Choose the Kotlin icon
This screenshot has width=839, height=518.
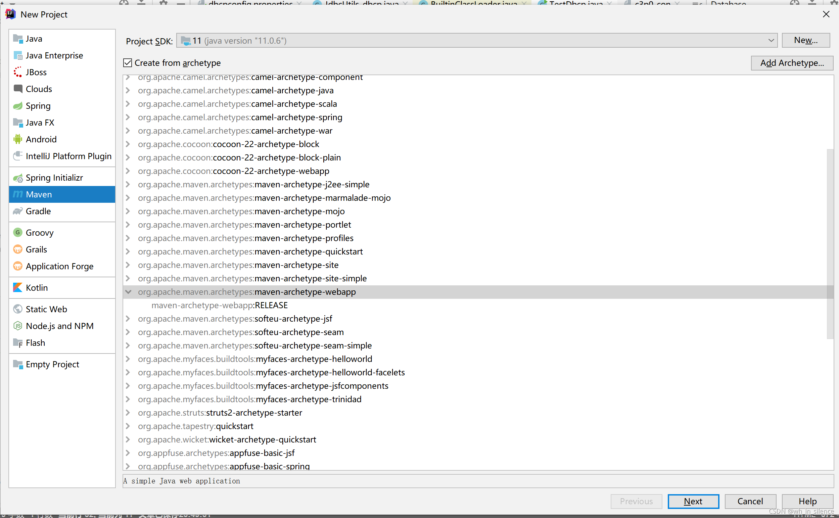[17, 288]
